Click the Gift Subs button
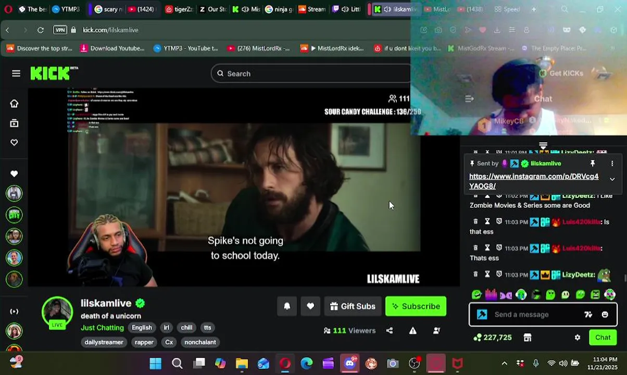Image resolution: width=627 pixels, height=375 pixels. tap(353, 306)
